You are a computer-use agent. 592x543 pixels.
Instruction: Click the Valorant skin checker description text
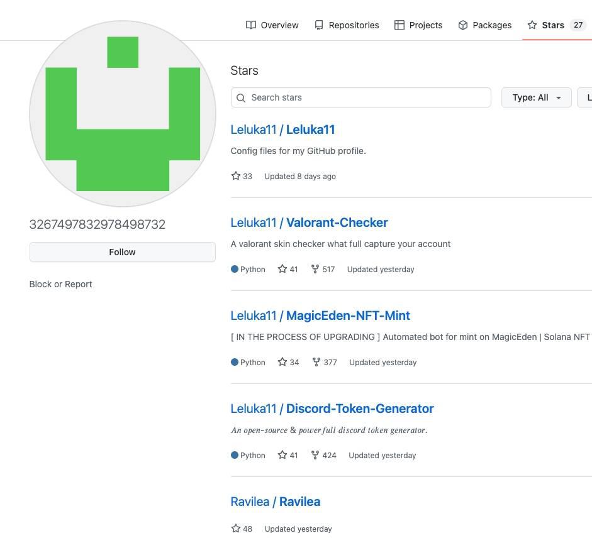tap(340, 244)
